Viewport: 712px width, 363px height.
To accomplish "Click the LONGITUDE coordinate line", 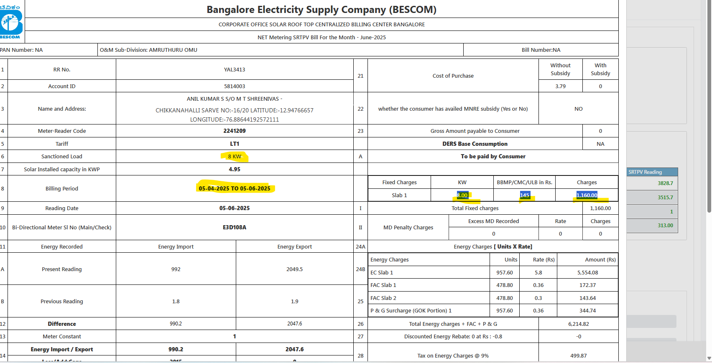I will [x=235, y=119].
